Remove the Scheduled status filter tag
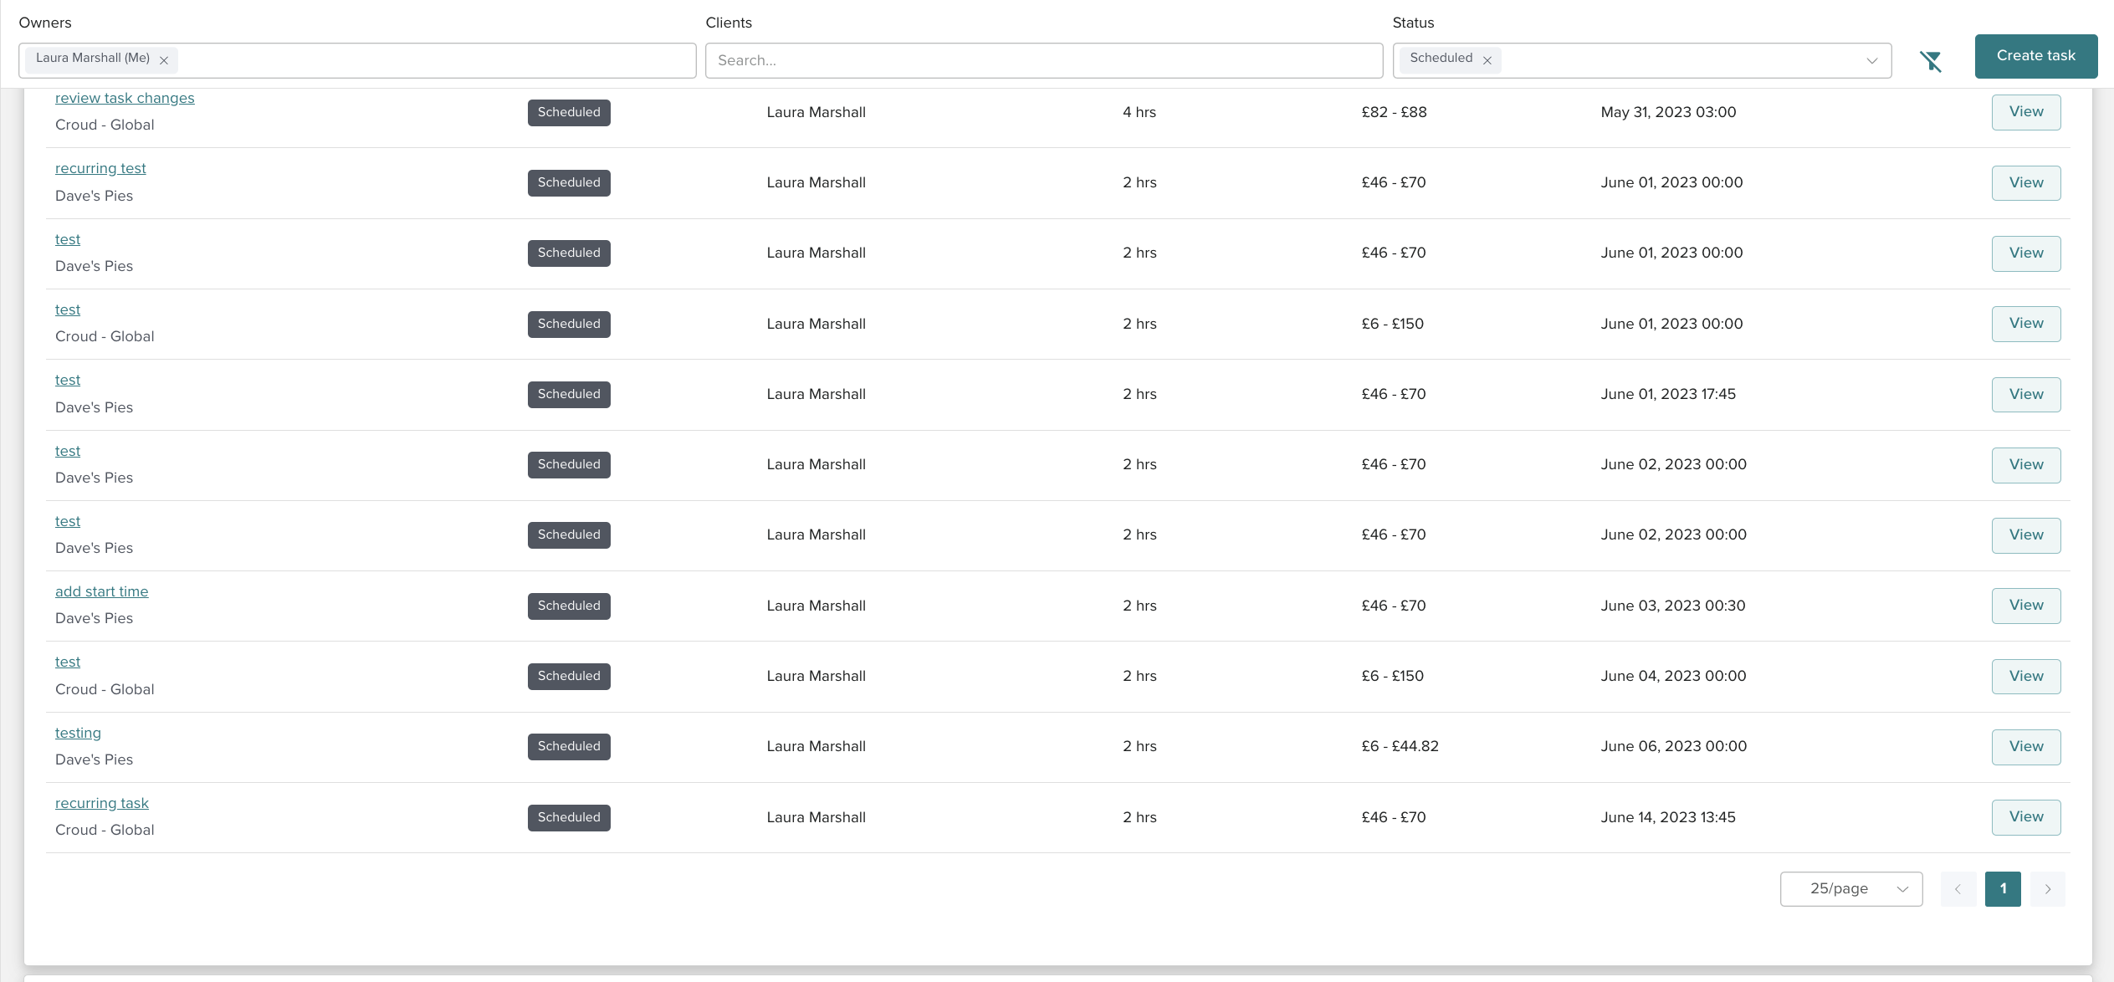Viewport: 2114px width, 982px height. (1487, 60)
